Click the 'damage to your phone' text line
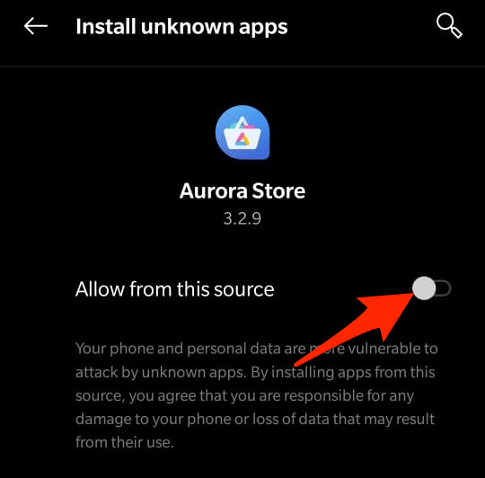The image size is (485, 478). coord(255,420)
